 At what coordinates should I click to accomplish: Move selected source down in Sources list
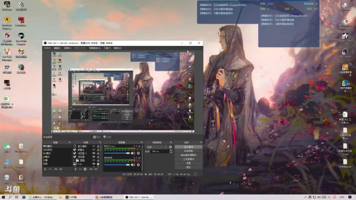tap(96, 169)
